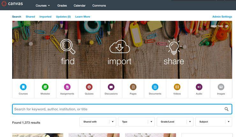Open the Learn More link

click(x=83, y=17)
